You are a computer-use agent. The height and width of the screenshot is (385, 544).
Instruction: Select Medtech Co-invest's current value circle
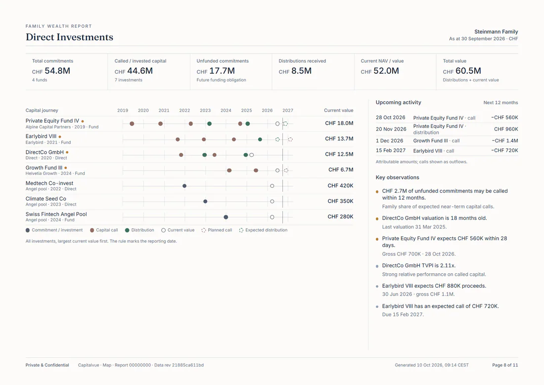272,186
